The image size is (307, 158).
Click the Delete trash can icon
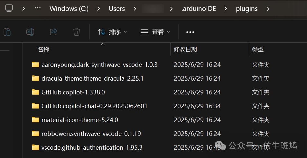point(77,32)
